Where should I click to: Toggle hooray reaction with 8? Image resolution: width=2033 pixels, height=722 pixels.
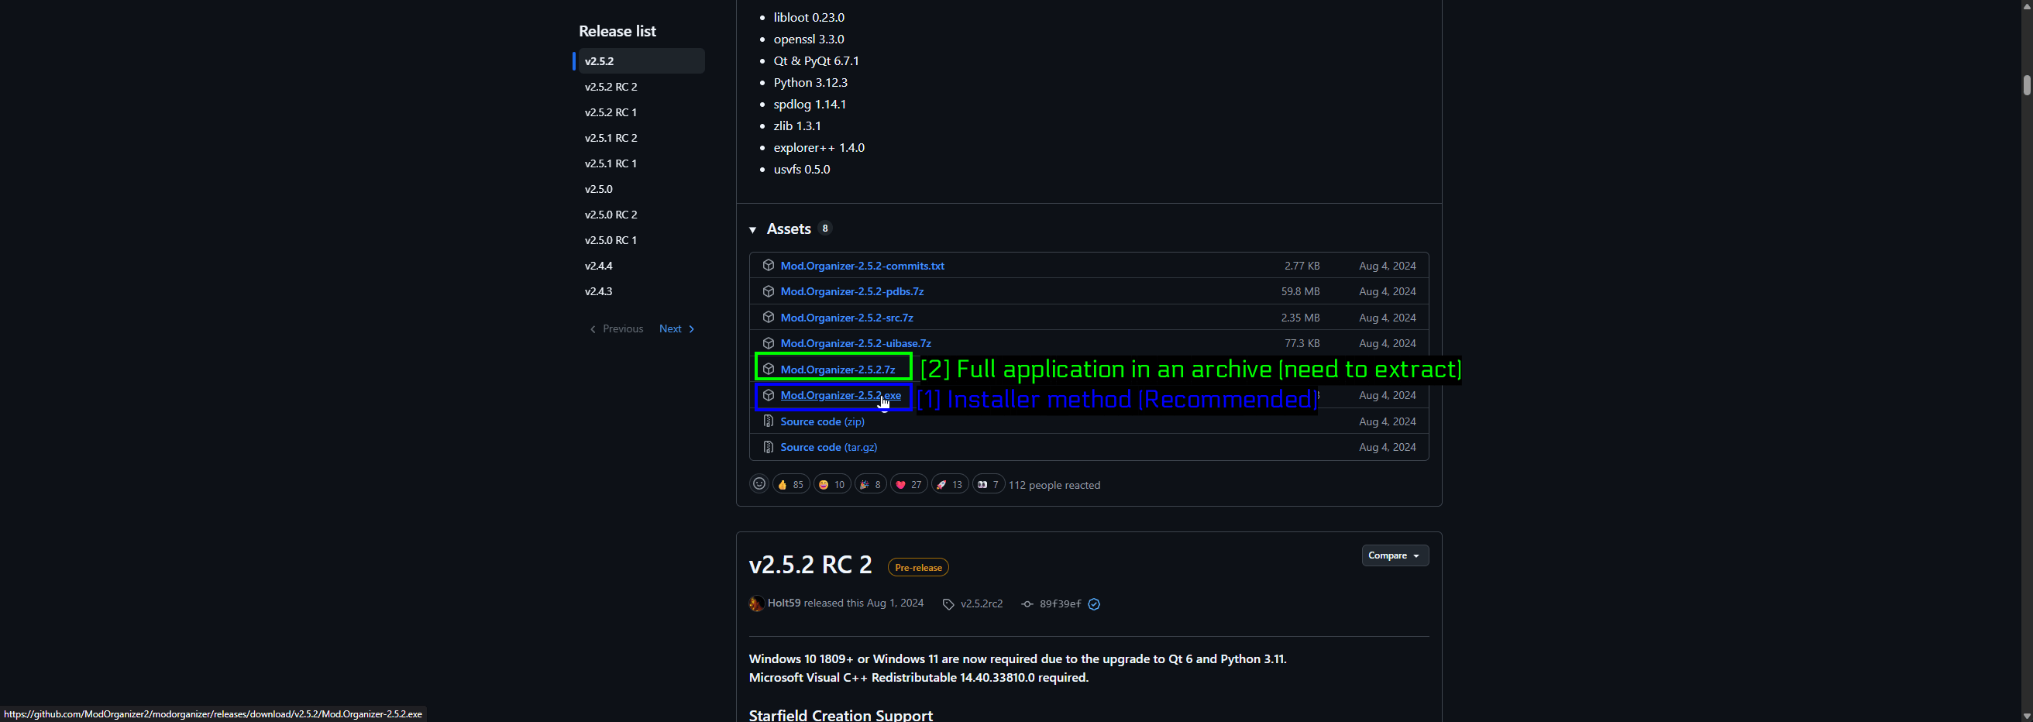[870, 484]
